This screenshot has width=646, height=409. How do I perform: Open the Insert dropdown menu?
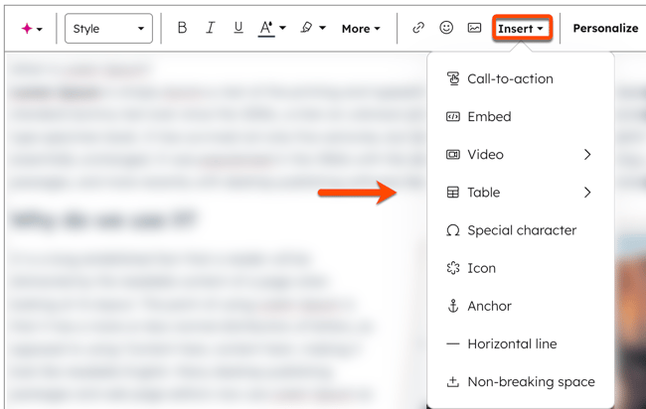(x=521, y=29)
